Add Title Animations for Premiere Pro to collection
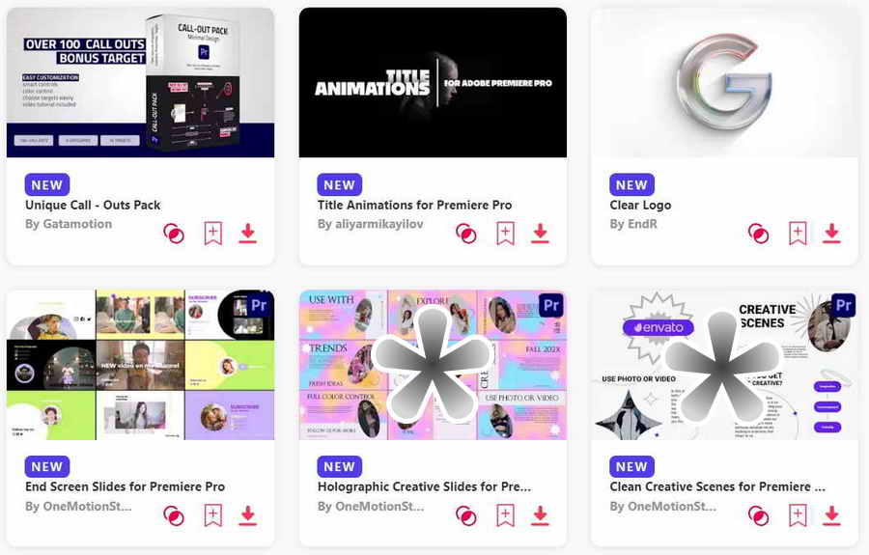This screenshot has height=555, width=869. click(x=505, y=234)
